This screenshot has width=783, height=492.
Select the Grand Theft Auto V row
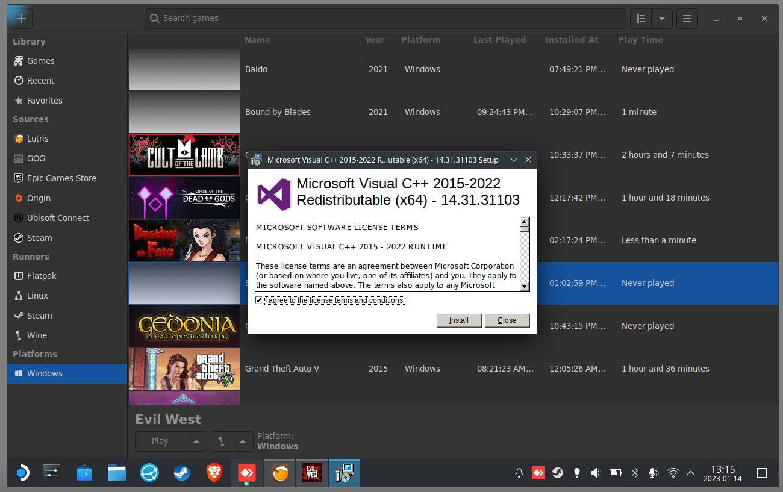click(453, 369)
